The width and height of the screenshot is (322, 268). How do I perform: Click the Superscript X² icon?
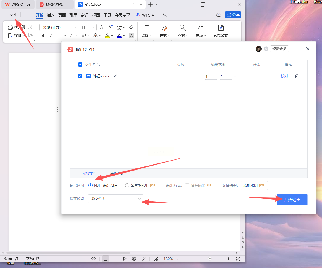pos(84,35)
